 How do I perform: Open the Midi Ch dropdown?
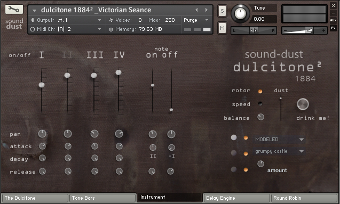click(x=99, y=29)
